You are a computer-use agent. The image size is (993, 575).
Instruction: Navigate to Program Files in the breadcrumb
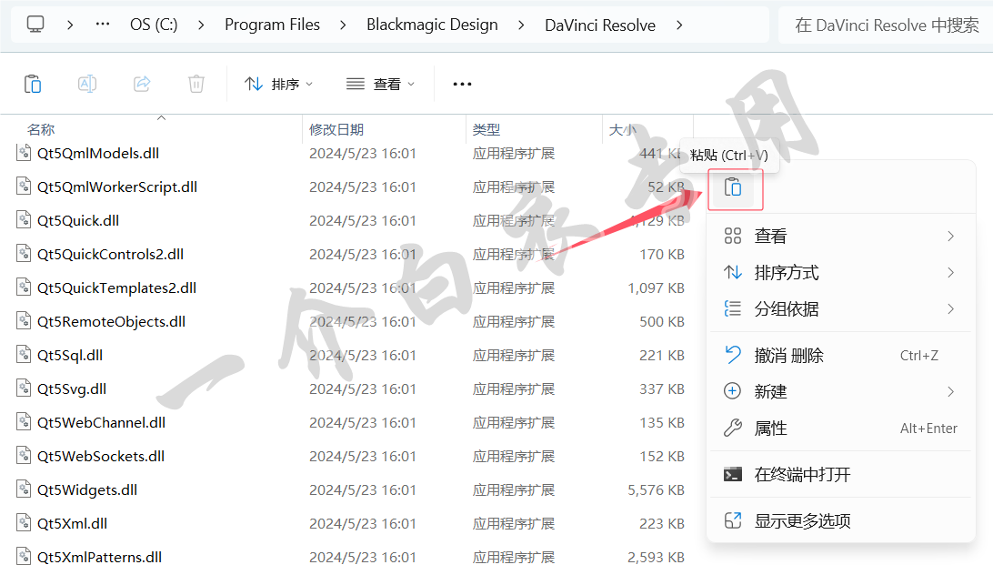click(x=272, y=25)
